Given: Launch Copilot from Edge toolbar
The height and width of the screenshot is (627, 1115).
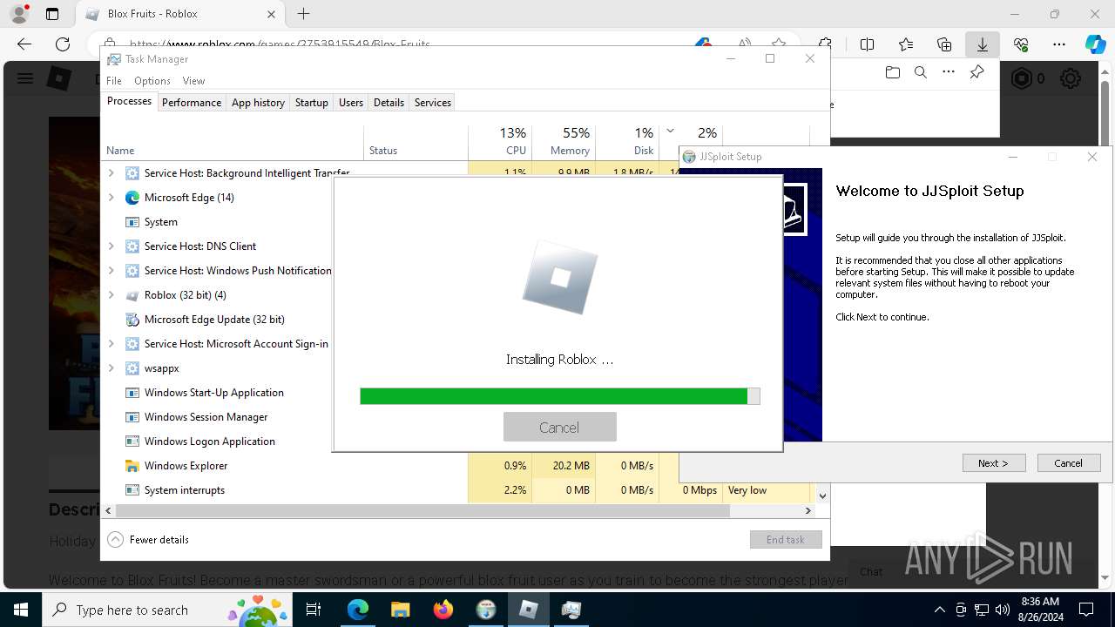Looking at the screenshot, I should click(x=1095, y=44).
